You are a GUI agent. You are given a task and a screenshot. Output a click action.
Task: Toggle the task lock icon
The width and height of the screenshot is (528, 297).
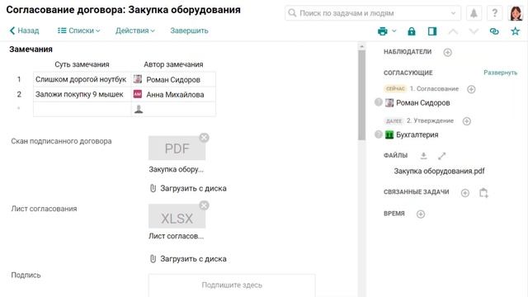[412, 31]
